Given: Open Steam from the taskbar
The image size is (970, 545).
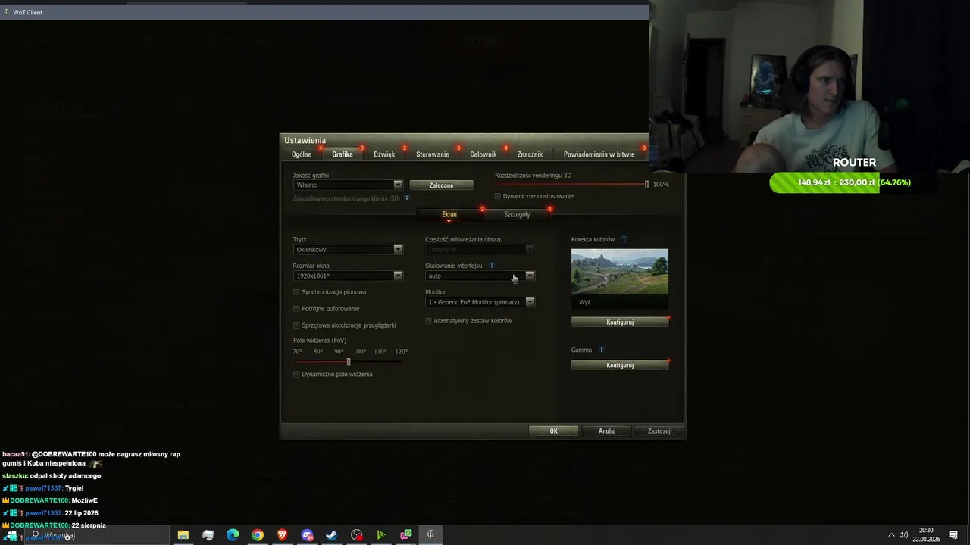Looking at the screenshot, I should 332,535.
